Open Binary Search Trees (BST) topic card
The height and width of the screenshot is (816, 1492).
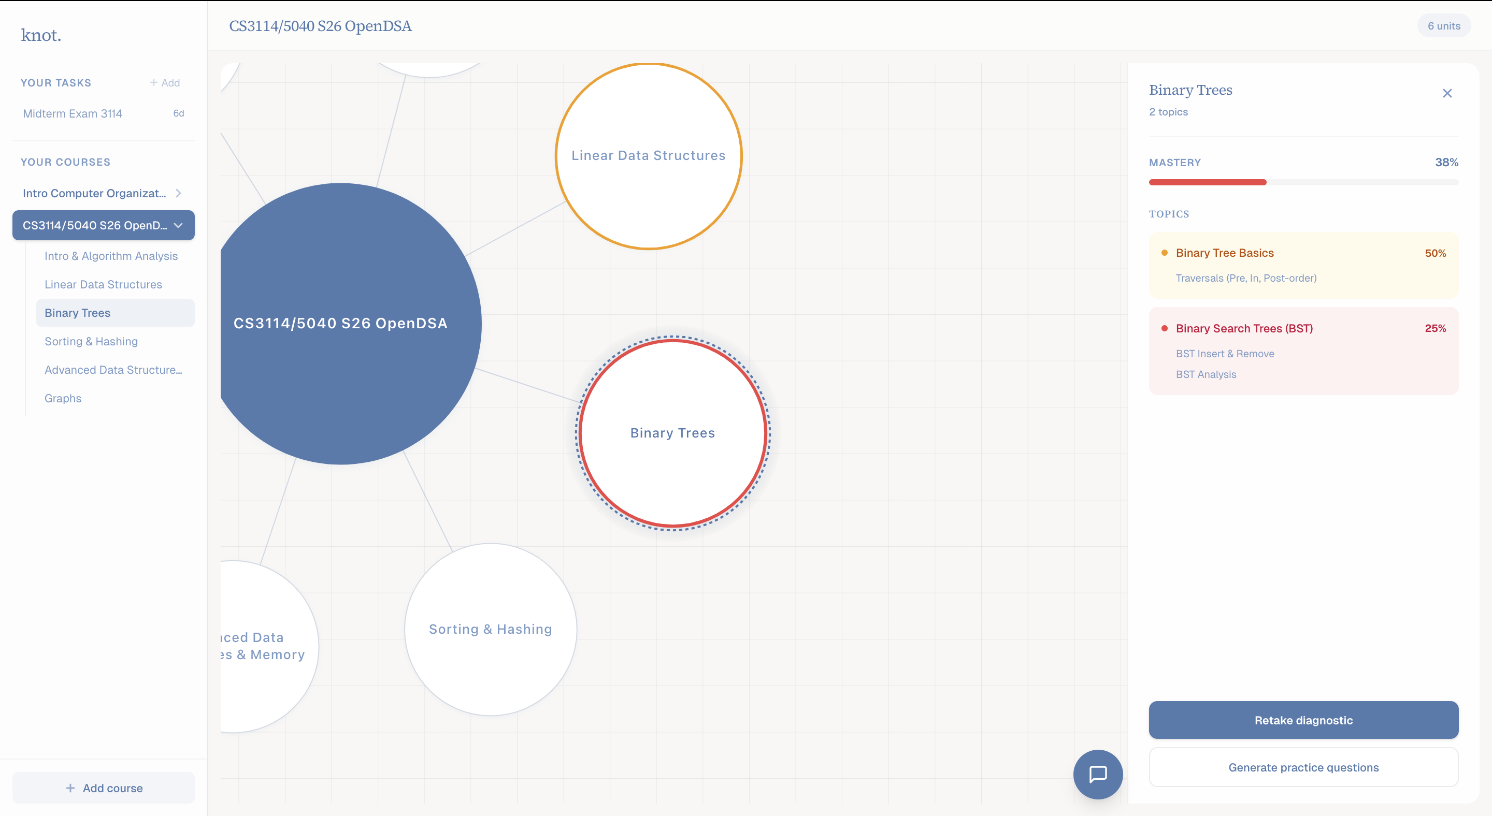(x=1303, y=350)
